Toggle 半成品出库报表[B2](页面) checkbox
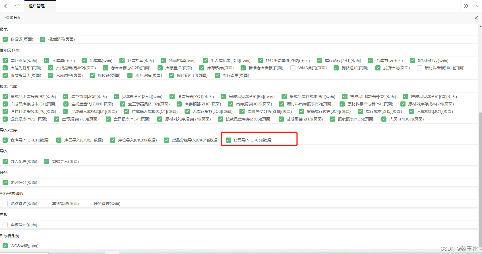Image resolution: width=482 pixels, height=254 pixels. click(5, 97)
